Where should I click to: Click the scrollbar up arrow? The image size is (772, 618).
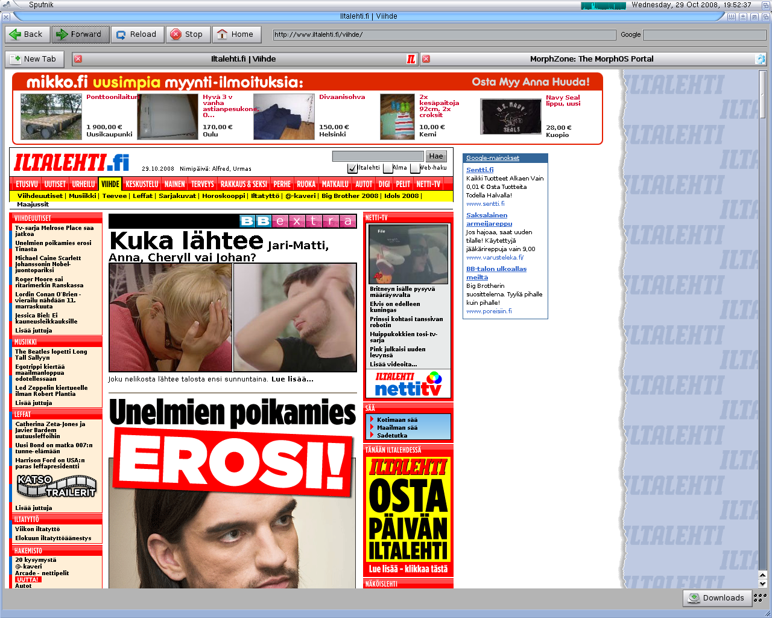point(762,575)
